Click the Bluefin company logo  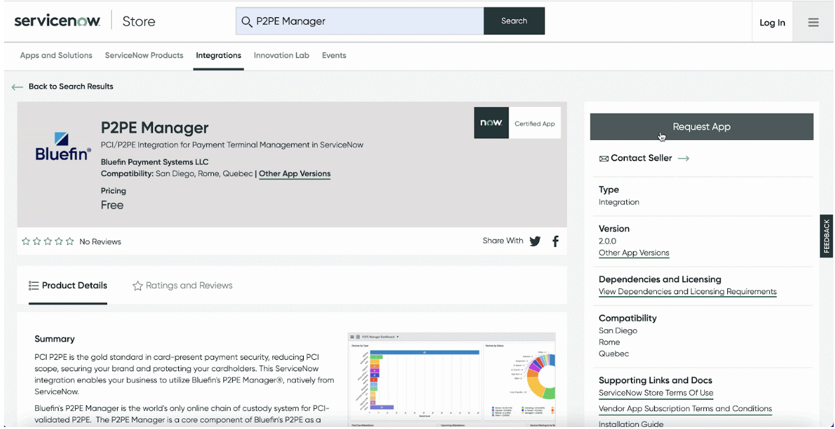62,147
